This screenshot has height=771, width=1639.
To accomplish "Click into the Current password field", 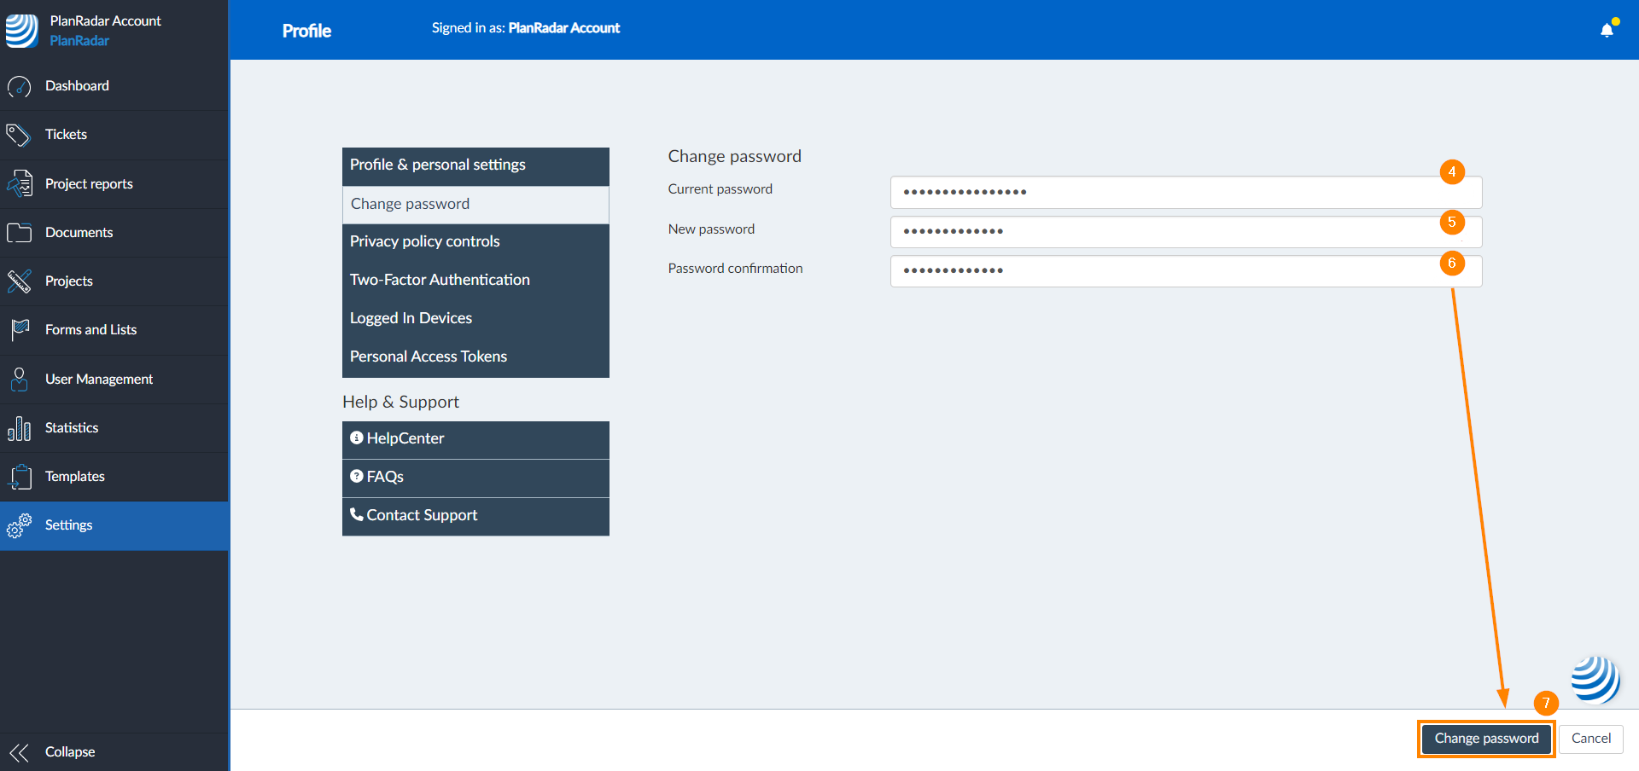I will [1186, 192].
